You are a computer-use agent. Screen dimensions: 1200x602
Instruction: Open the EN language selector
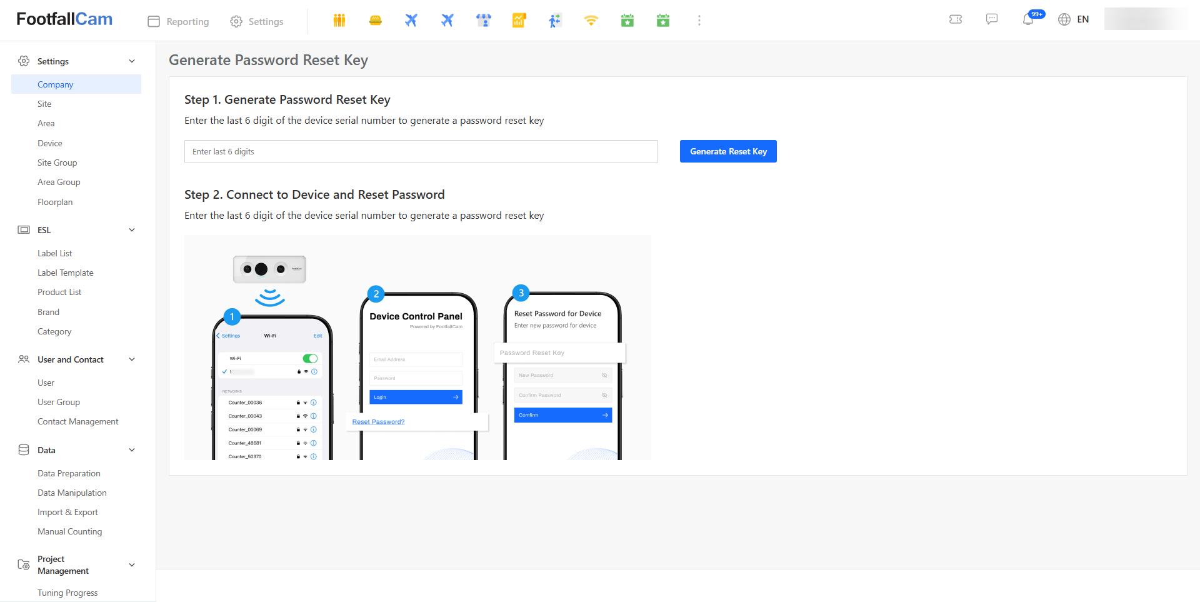(x=1074, y=19)
